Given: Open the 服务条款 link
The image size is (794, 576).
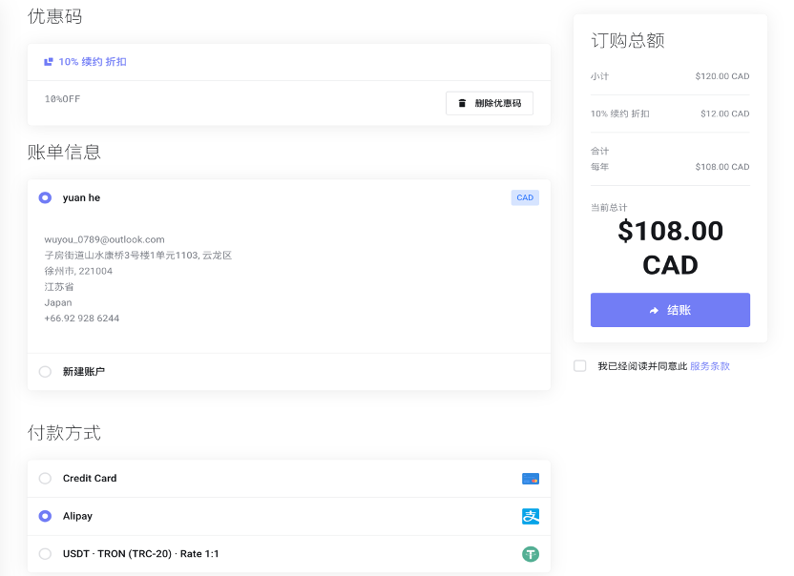Looking at the screenshot, I should tap(709, 366).
